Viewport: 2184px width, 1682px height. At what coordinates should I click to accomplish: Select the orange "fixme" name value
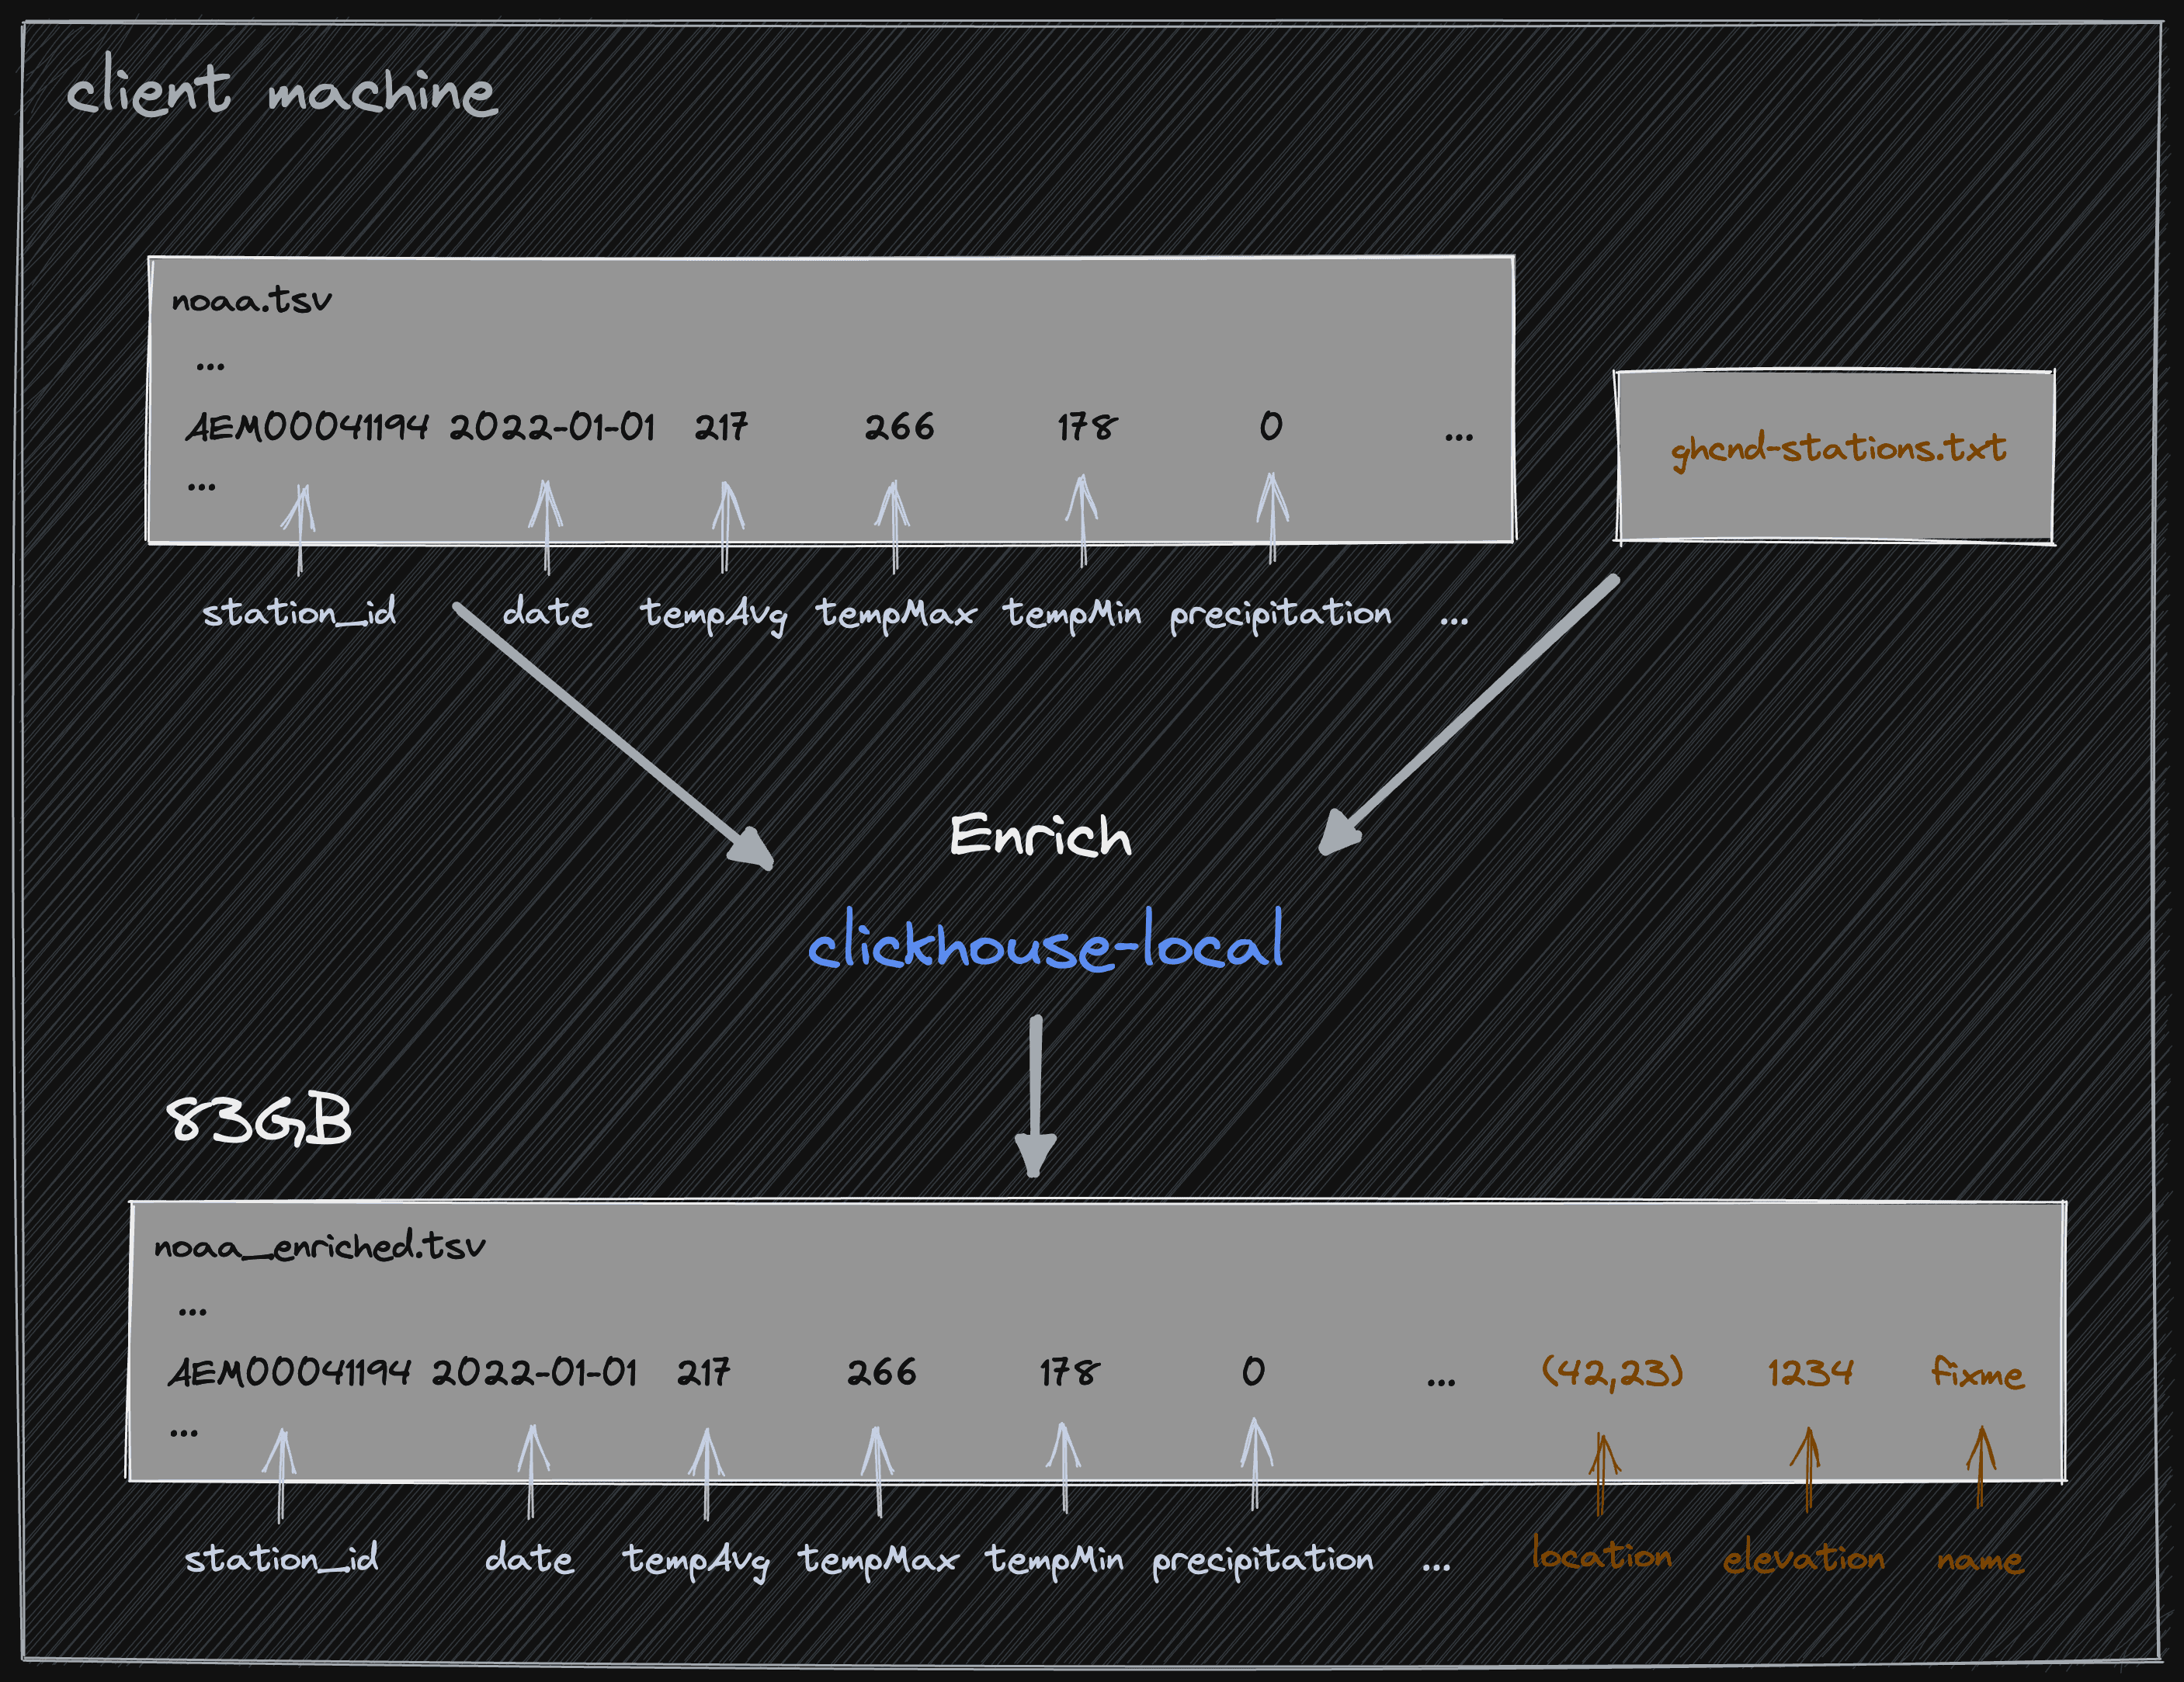pyautogui.click(x=1977, y=1372)
